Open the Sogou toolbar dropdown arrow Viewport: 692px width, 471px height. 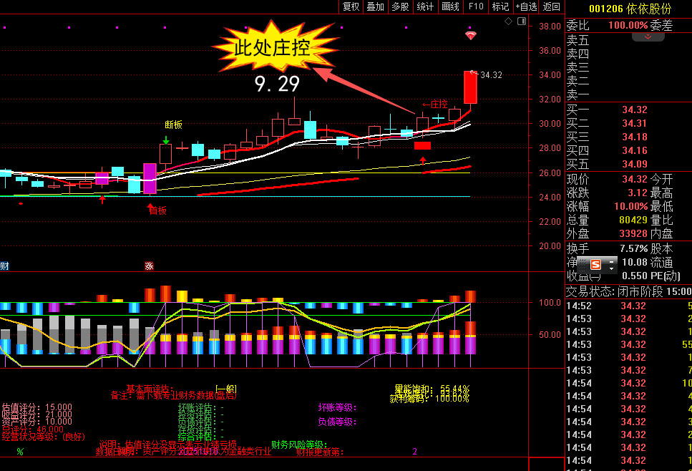click(610, 268)
